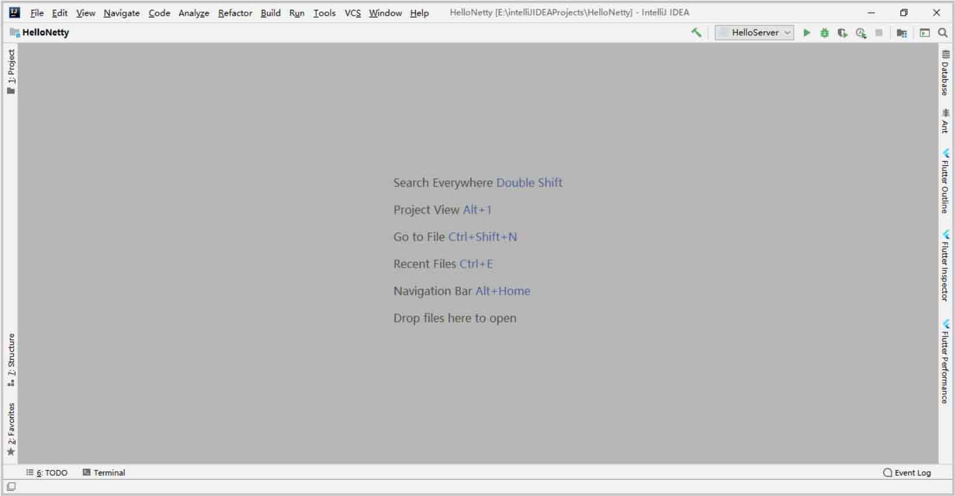Open the VCS menu

352,13
